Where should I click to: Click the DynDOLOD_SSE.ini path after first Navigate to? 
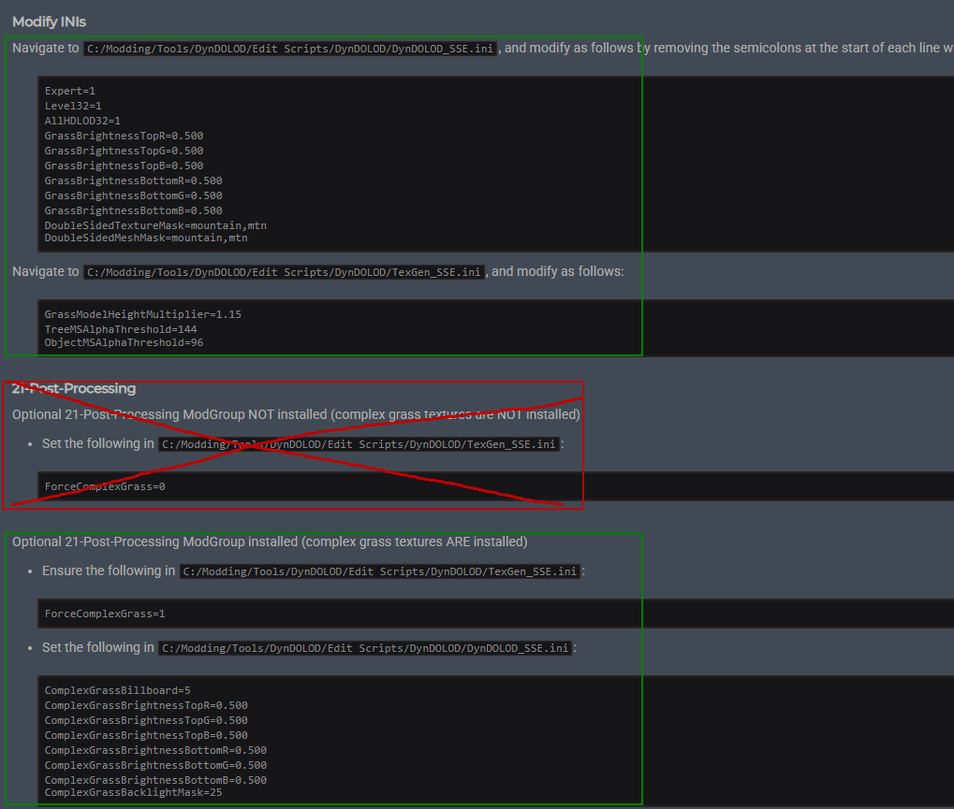pyautogui.click(x=289, y=49)
